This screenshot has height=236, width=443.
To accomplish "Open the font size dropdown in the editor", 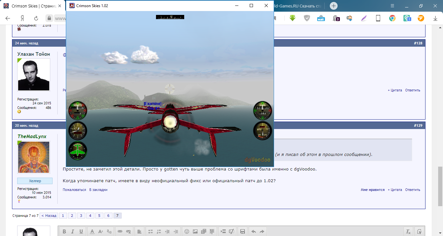I will [x=101, y=231].
